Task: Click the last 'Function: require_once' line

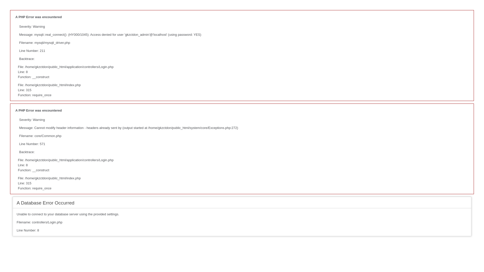Action: pos(35,188)
